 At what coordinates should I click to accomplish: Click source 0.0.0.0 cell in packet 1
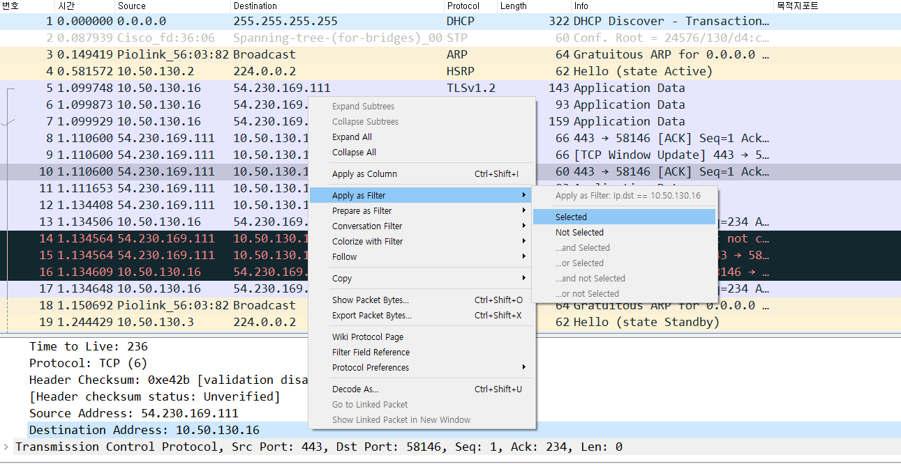[x=142, y=22]
